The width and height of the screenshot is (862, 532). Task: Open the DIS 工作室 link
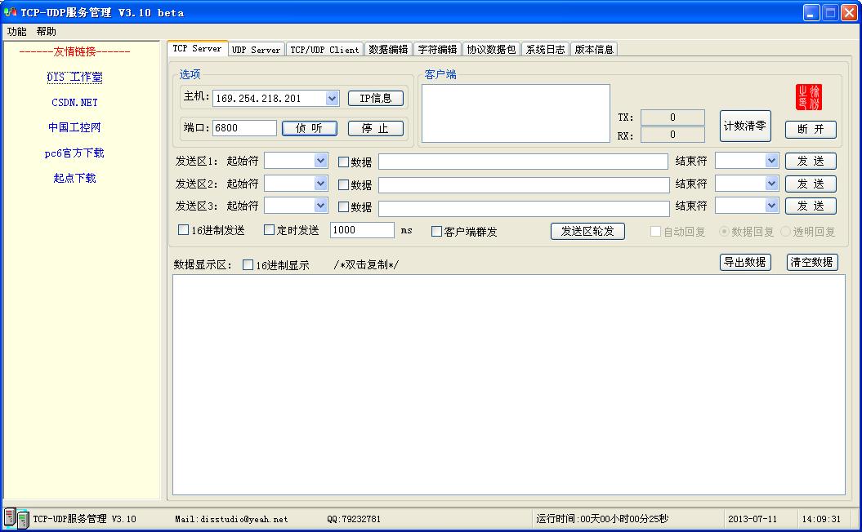[x=75, y=77]
